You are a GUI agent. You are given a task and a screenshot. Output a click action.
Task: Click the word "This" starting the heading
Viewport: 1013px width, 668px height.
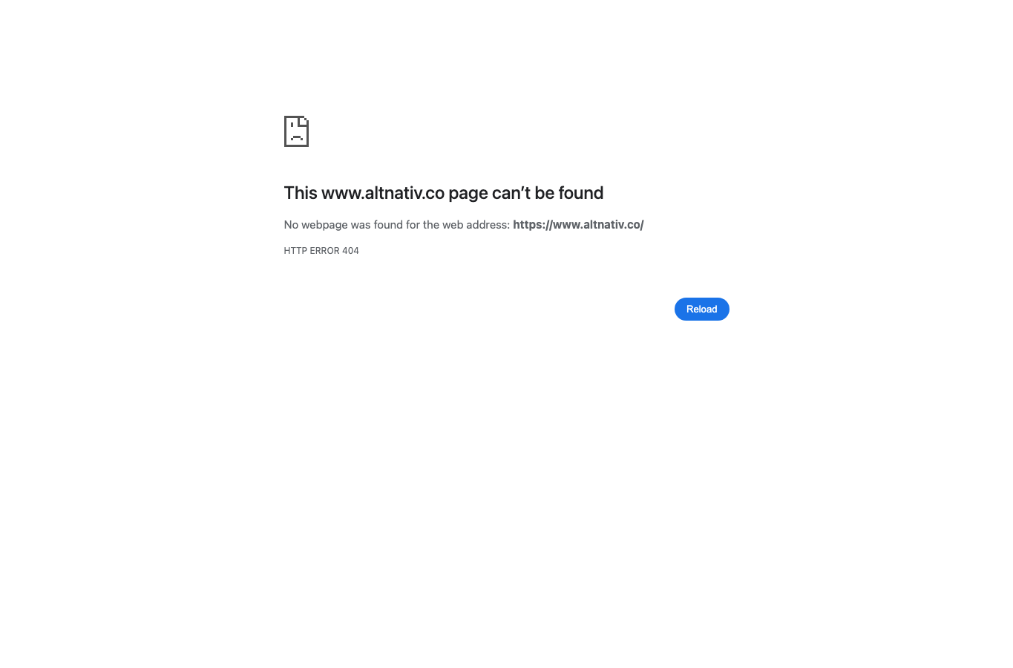[x=301, y=193]
